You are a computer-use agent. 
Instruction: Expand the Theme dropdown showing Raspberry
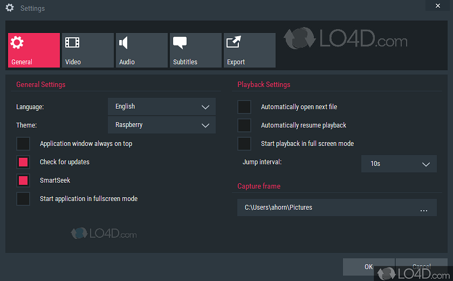pyautogui.click(x=162, y=125)
